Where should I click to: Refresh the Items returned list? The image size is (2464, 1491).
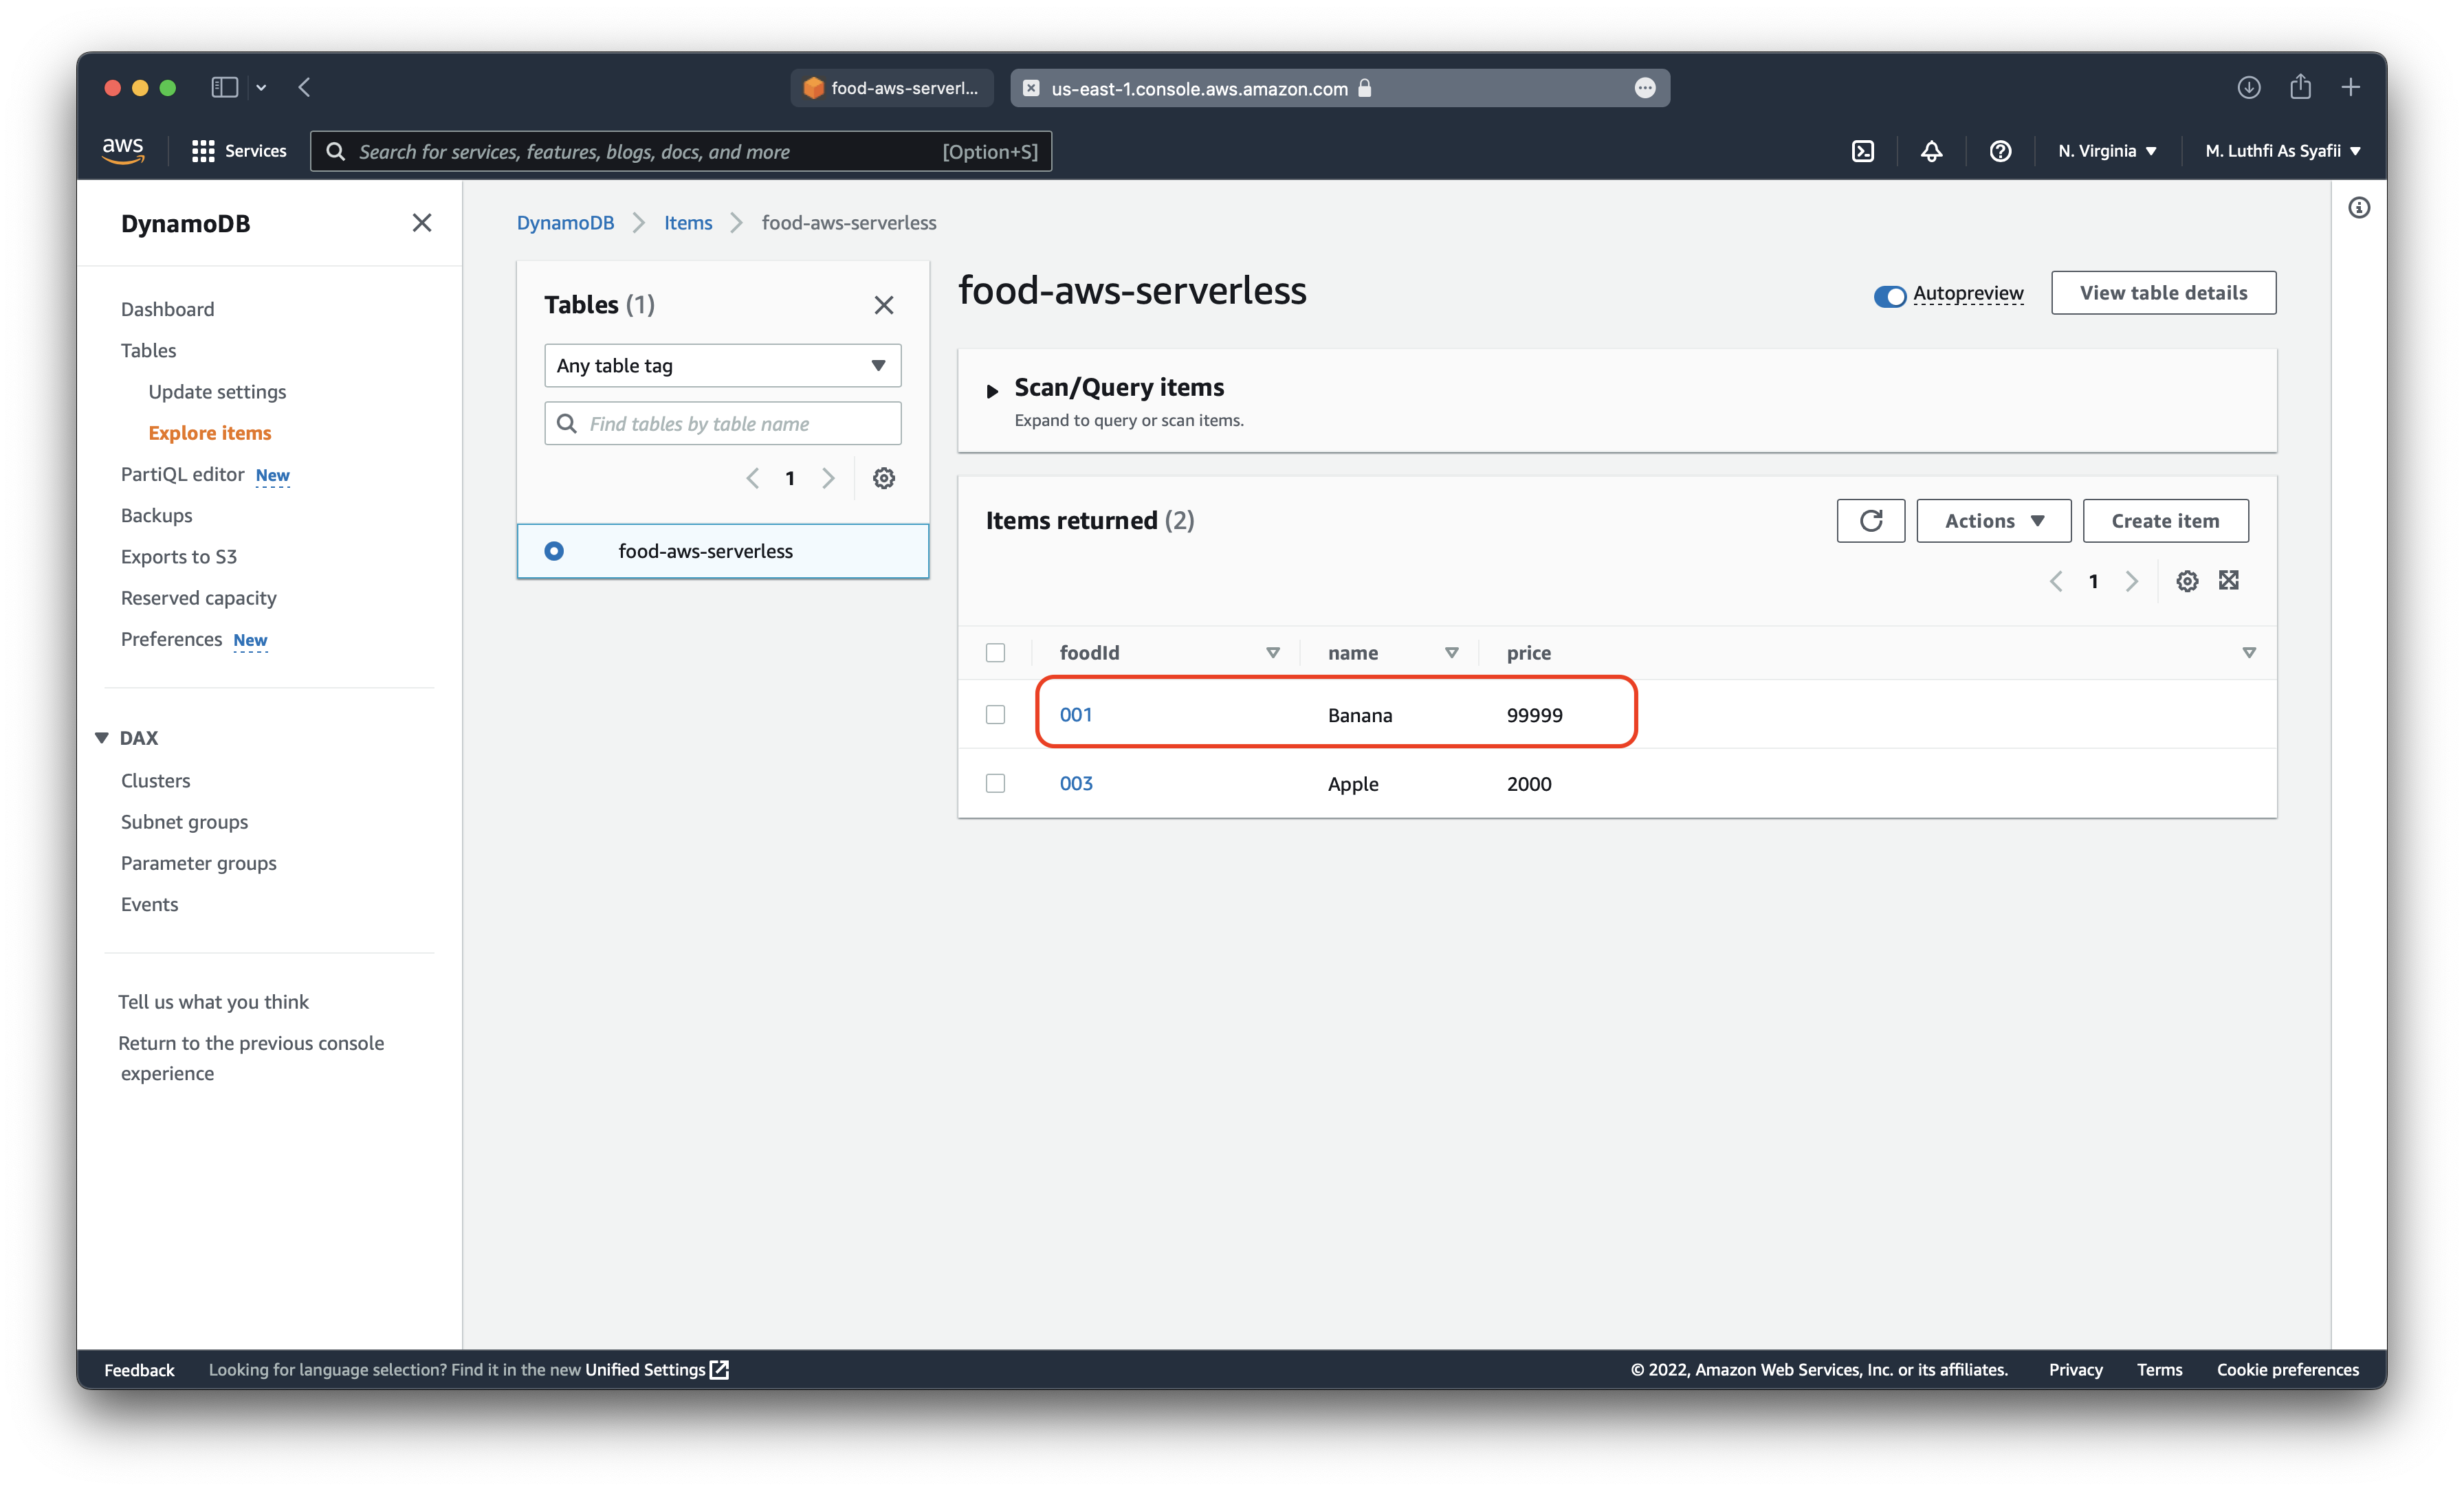[x=1870, y=521]
